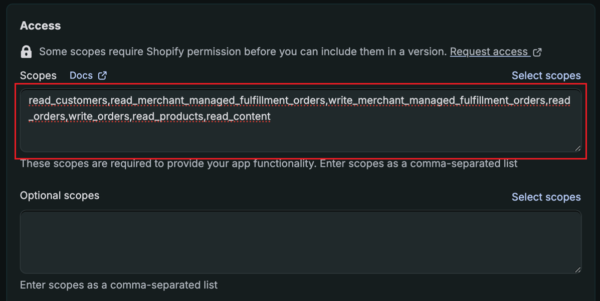
Task: Click inside the empty Optional scopes field
Action: 301,241
